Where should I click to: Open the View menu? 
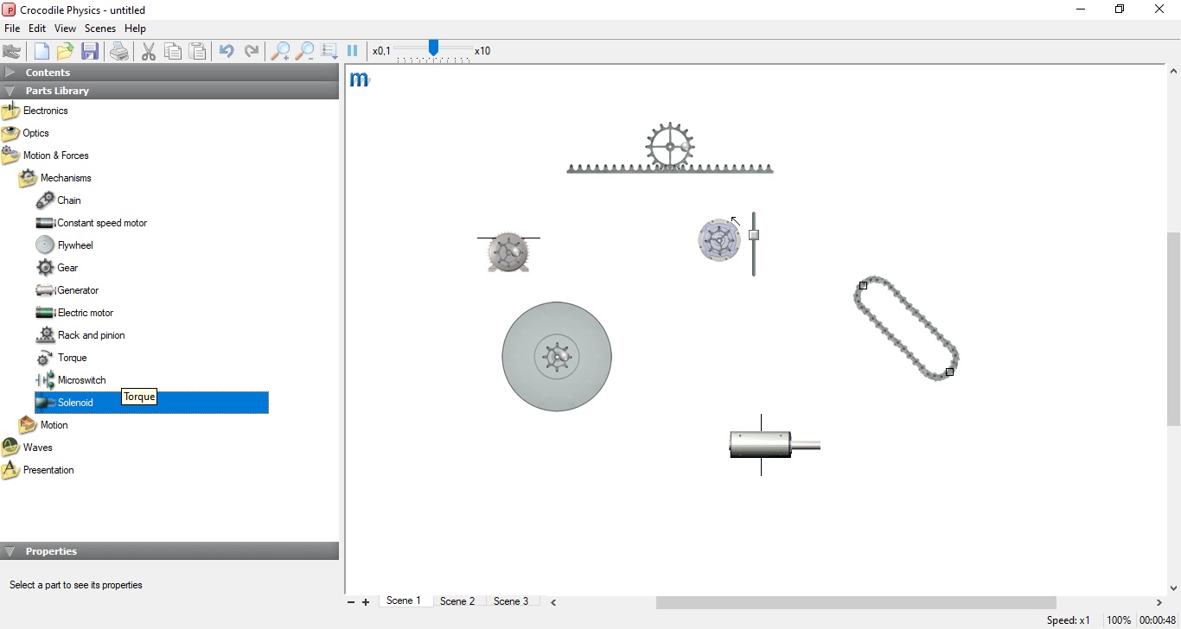(65, 29)
